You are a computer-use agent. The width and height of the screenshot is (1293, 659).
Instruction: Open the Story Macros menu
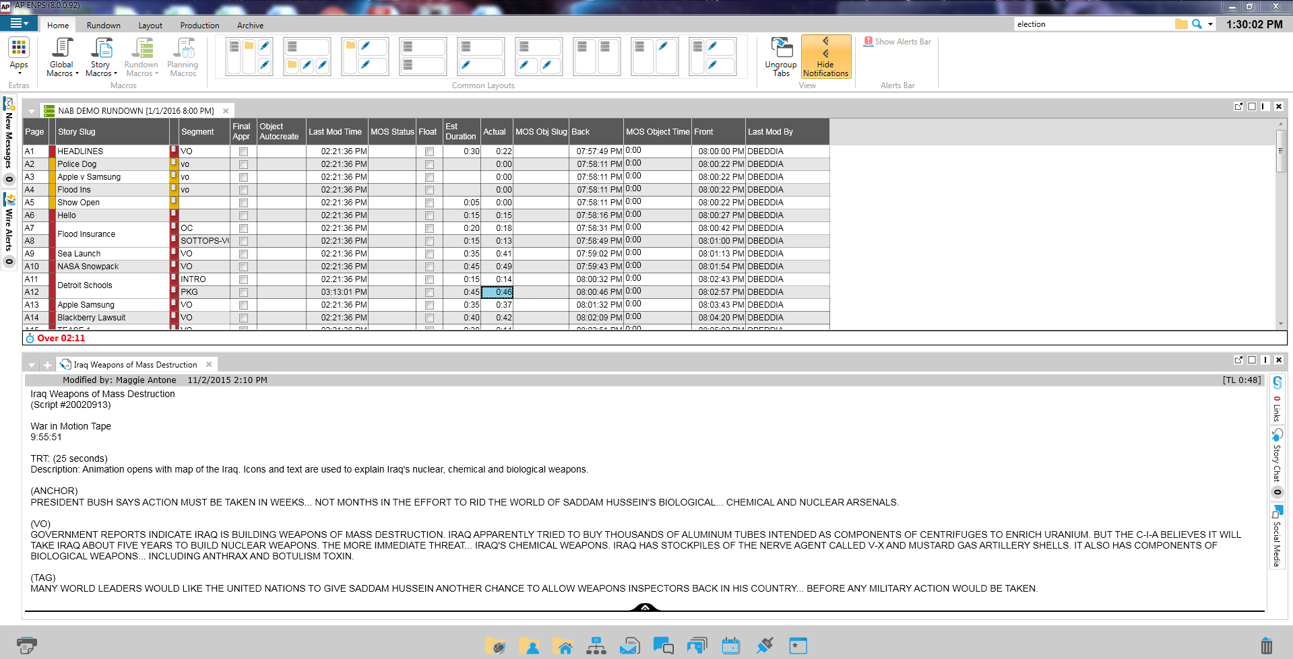(101, 57)
